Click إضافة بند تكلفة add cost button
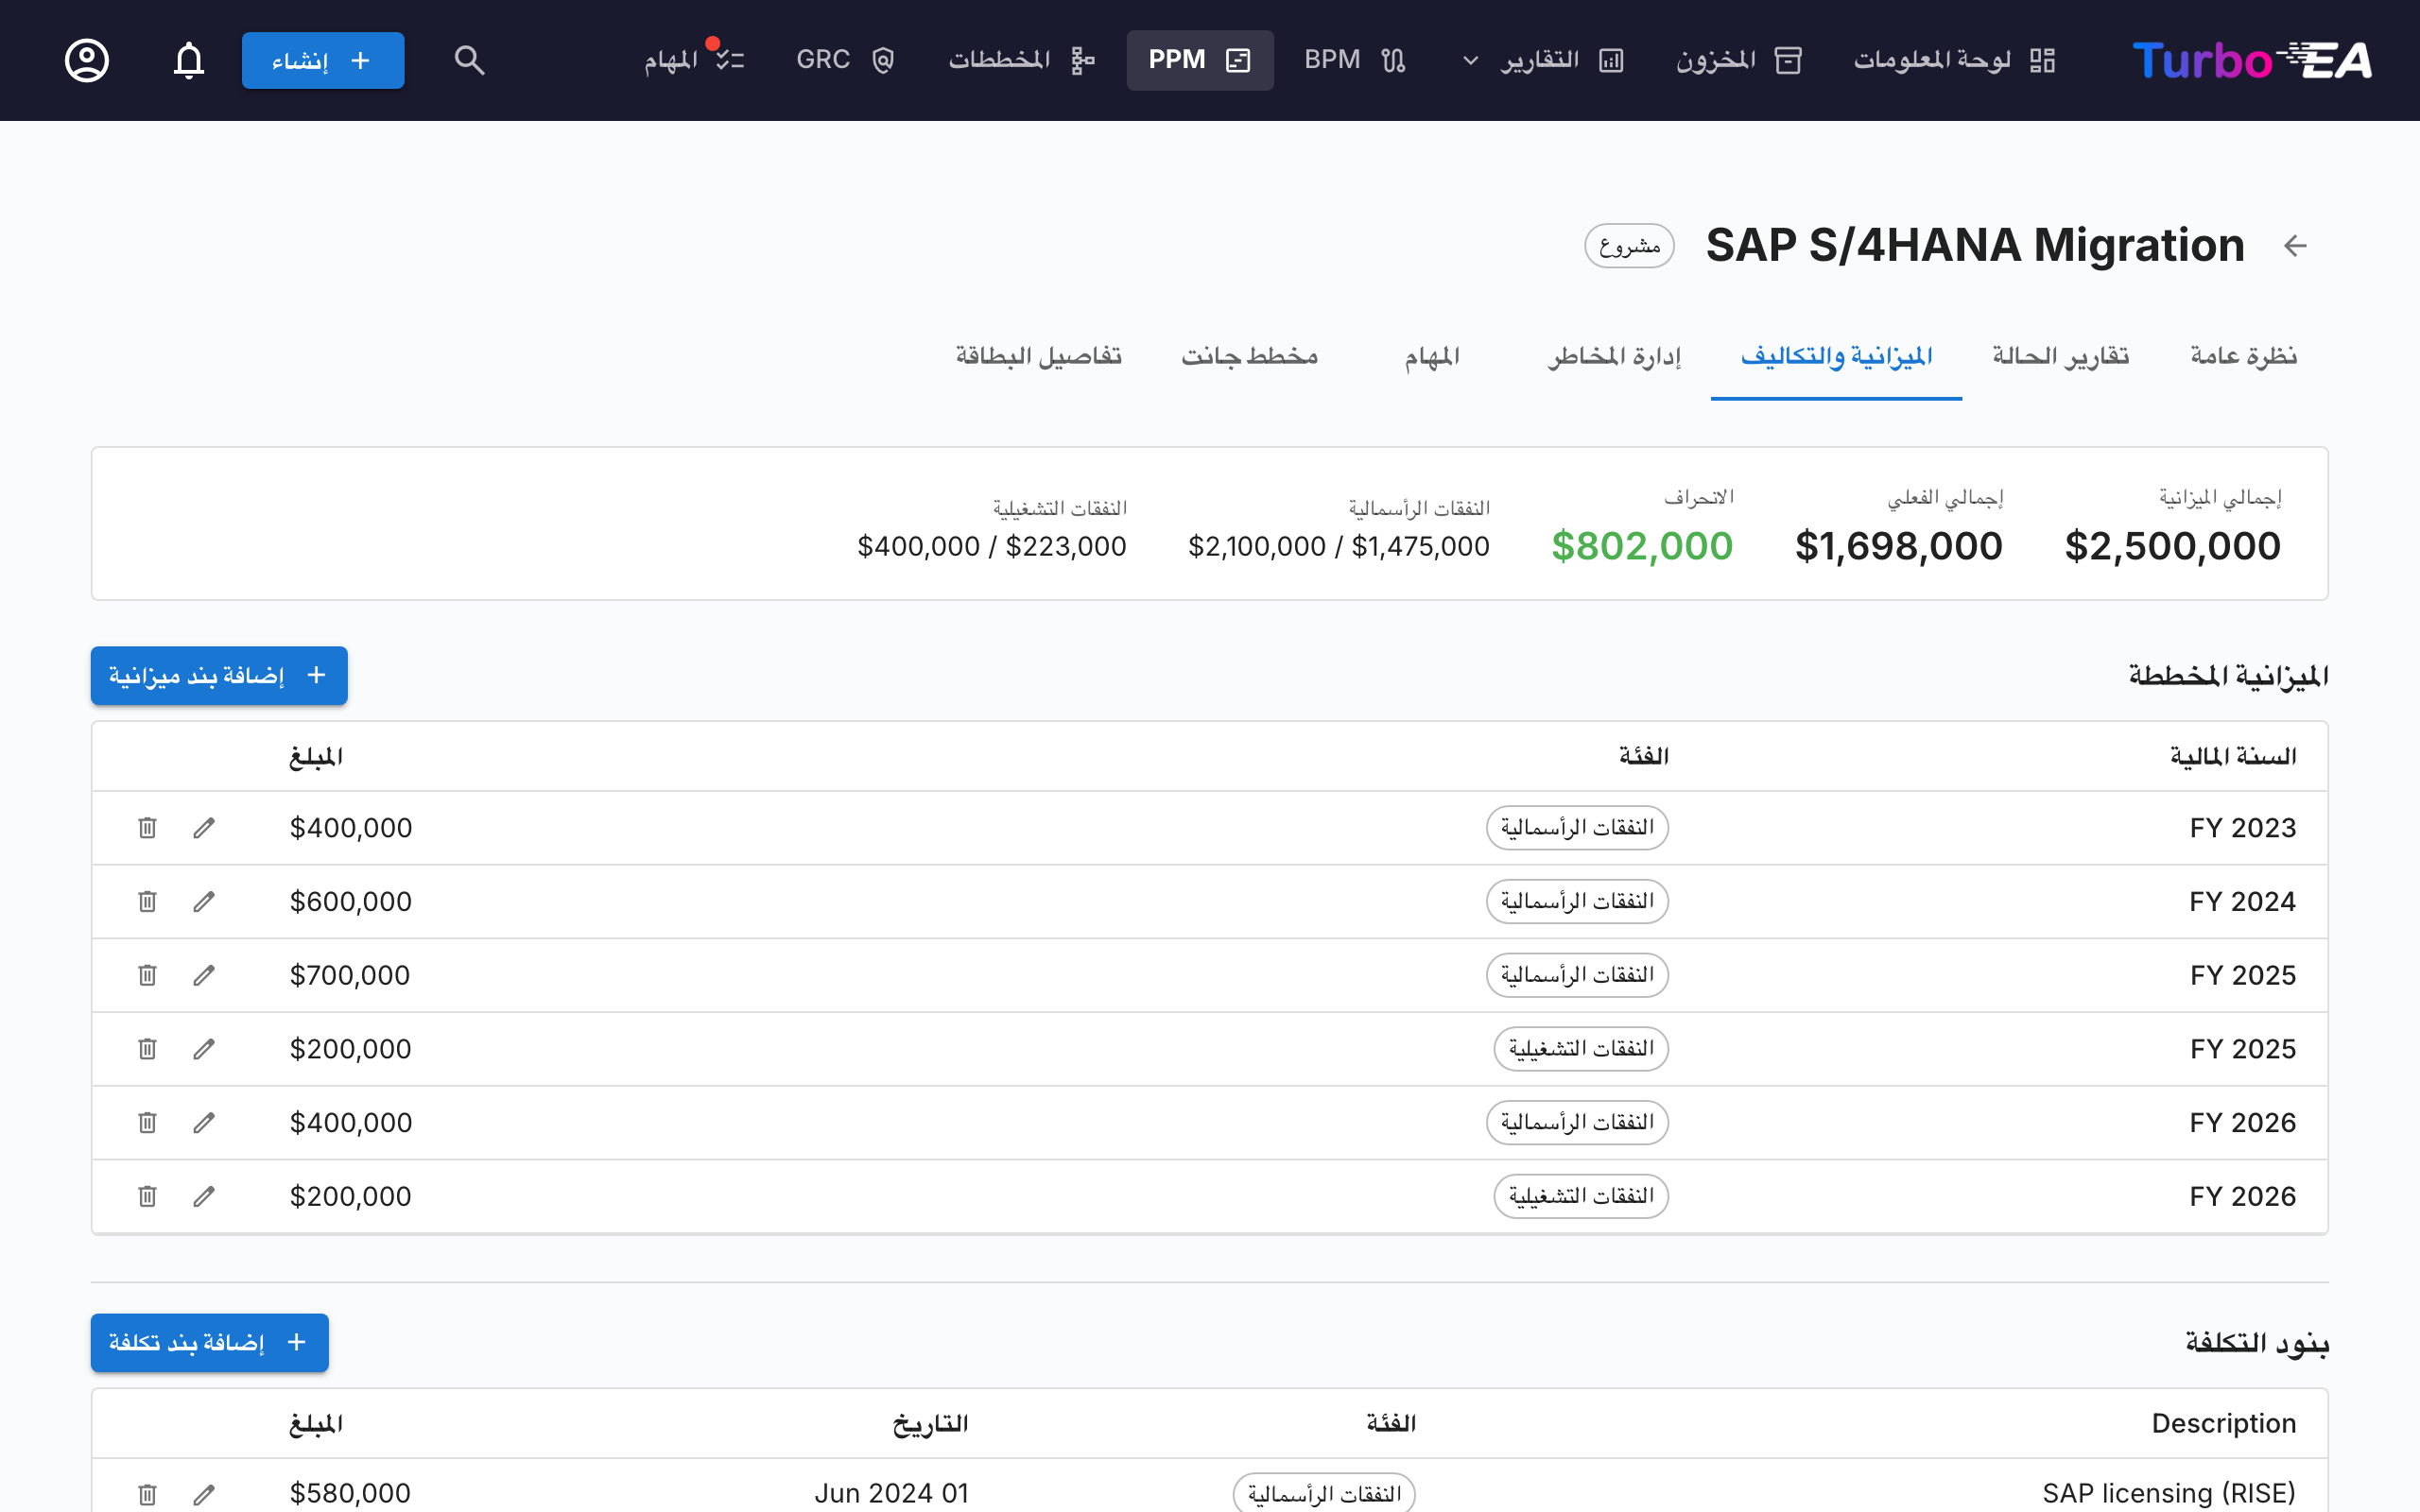2420x1512 pixels. 210,1342
